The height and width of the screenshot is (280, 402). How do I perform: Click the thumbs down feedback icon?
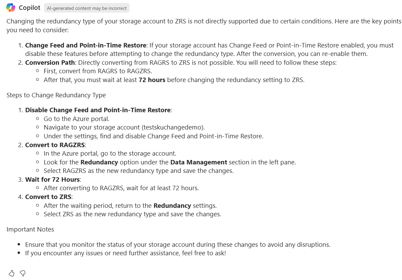point(23,273)
